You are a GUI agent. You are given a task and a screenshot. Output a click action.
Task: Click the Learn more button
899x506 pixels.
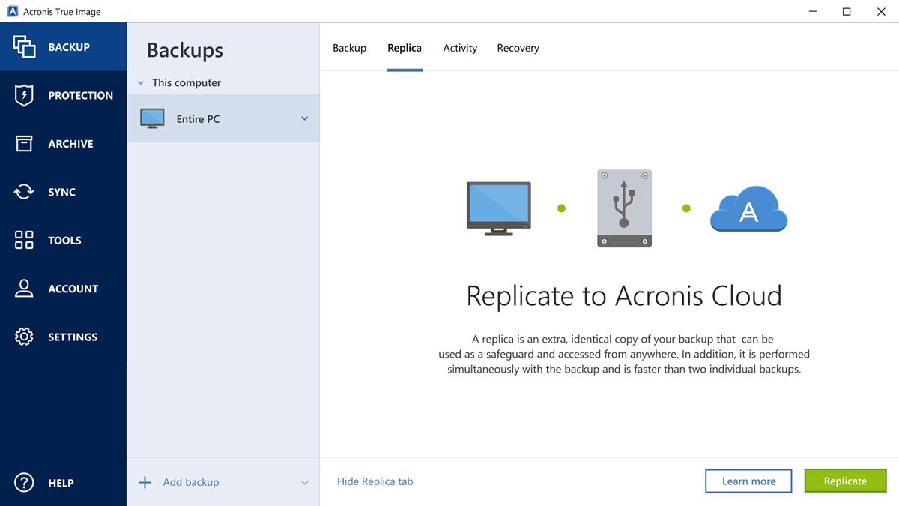(x=748, y=481)
